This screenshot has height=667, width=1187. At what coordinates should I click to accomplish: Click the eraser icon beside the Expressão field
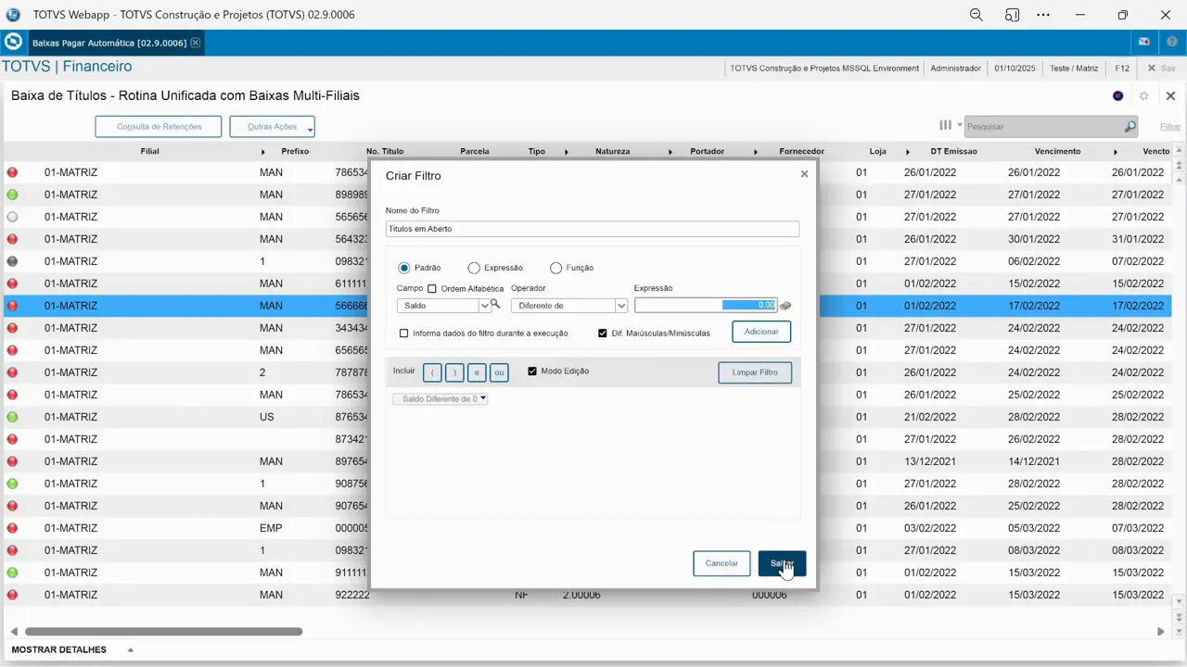785,305
